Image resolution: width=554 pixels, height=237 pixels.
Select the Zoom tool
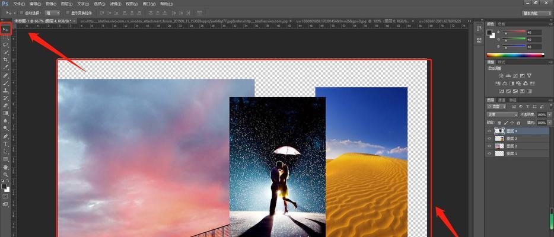pos(5,175)
